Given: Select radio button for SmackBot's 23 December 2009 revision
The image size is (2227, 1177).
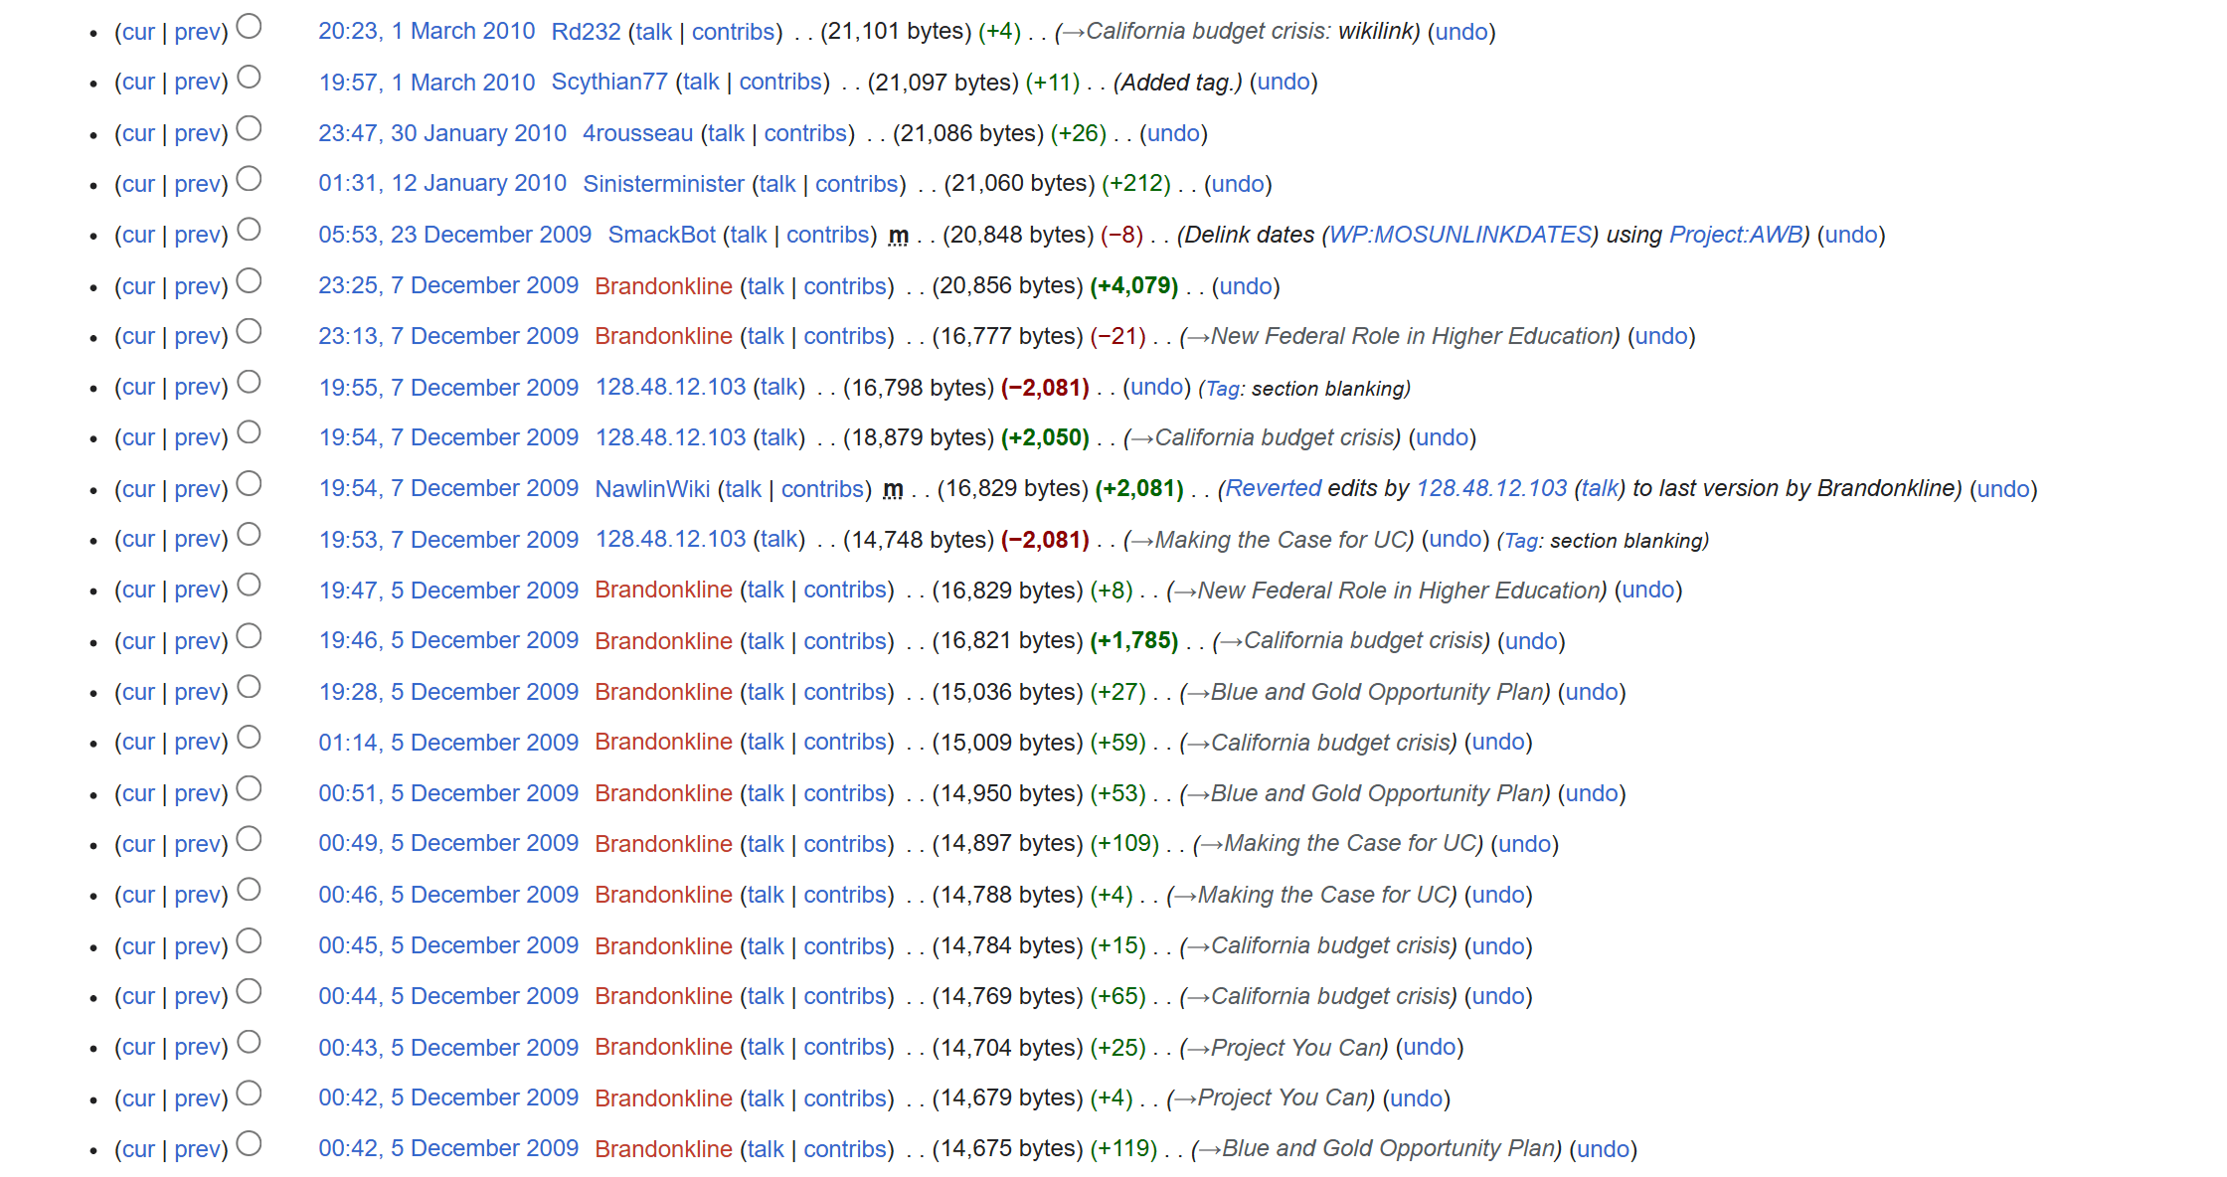Looking at the screenshot, I should tap(250, 230).
